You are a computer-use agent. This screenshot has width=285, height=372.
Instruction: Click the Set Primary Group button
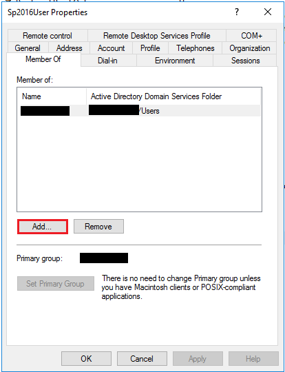coord(56,284)
